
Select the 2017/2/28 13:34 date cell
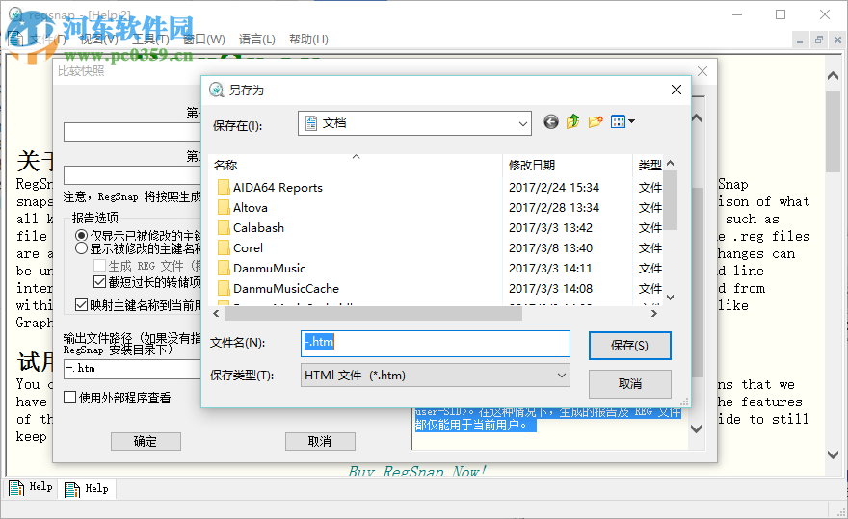[x=554, y=208]
